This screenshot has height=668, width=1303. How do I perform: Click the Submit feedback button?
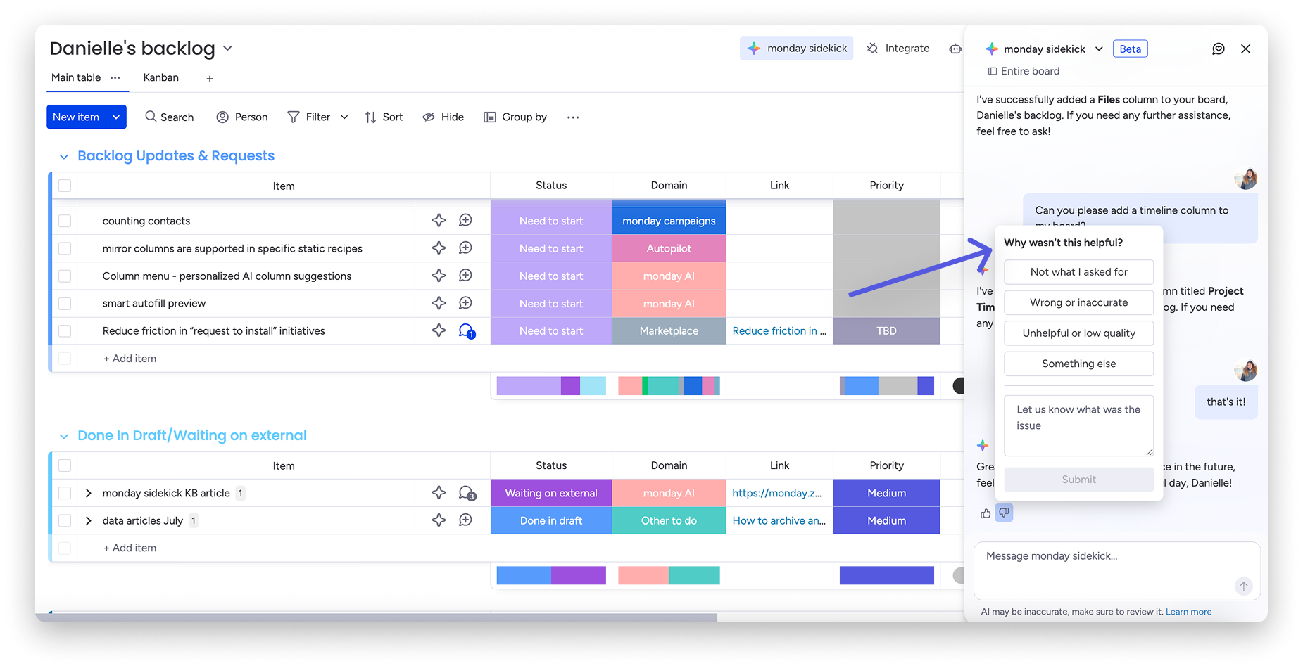click(1078, 480)
